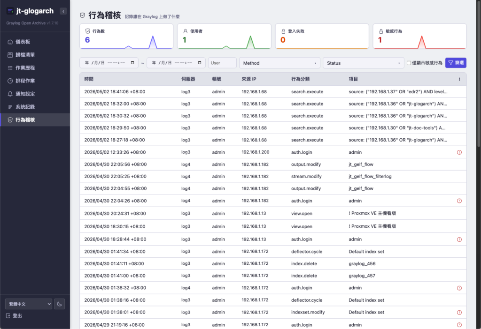Image resolution: width=481 pixels, height=329 pixels.
Task: Click the 行為數 count value 6
Action: pos(87,40)
